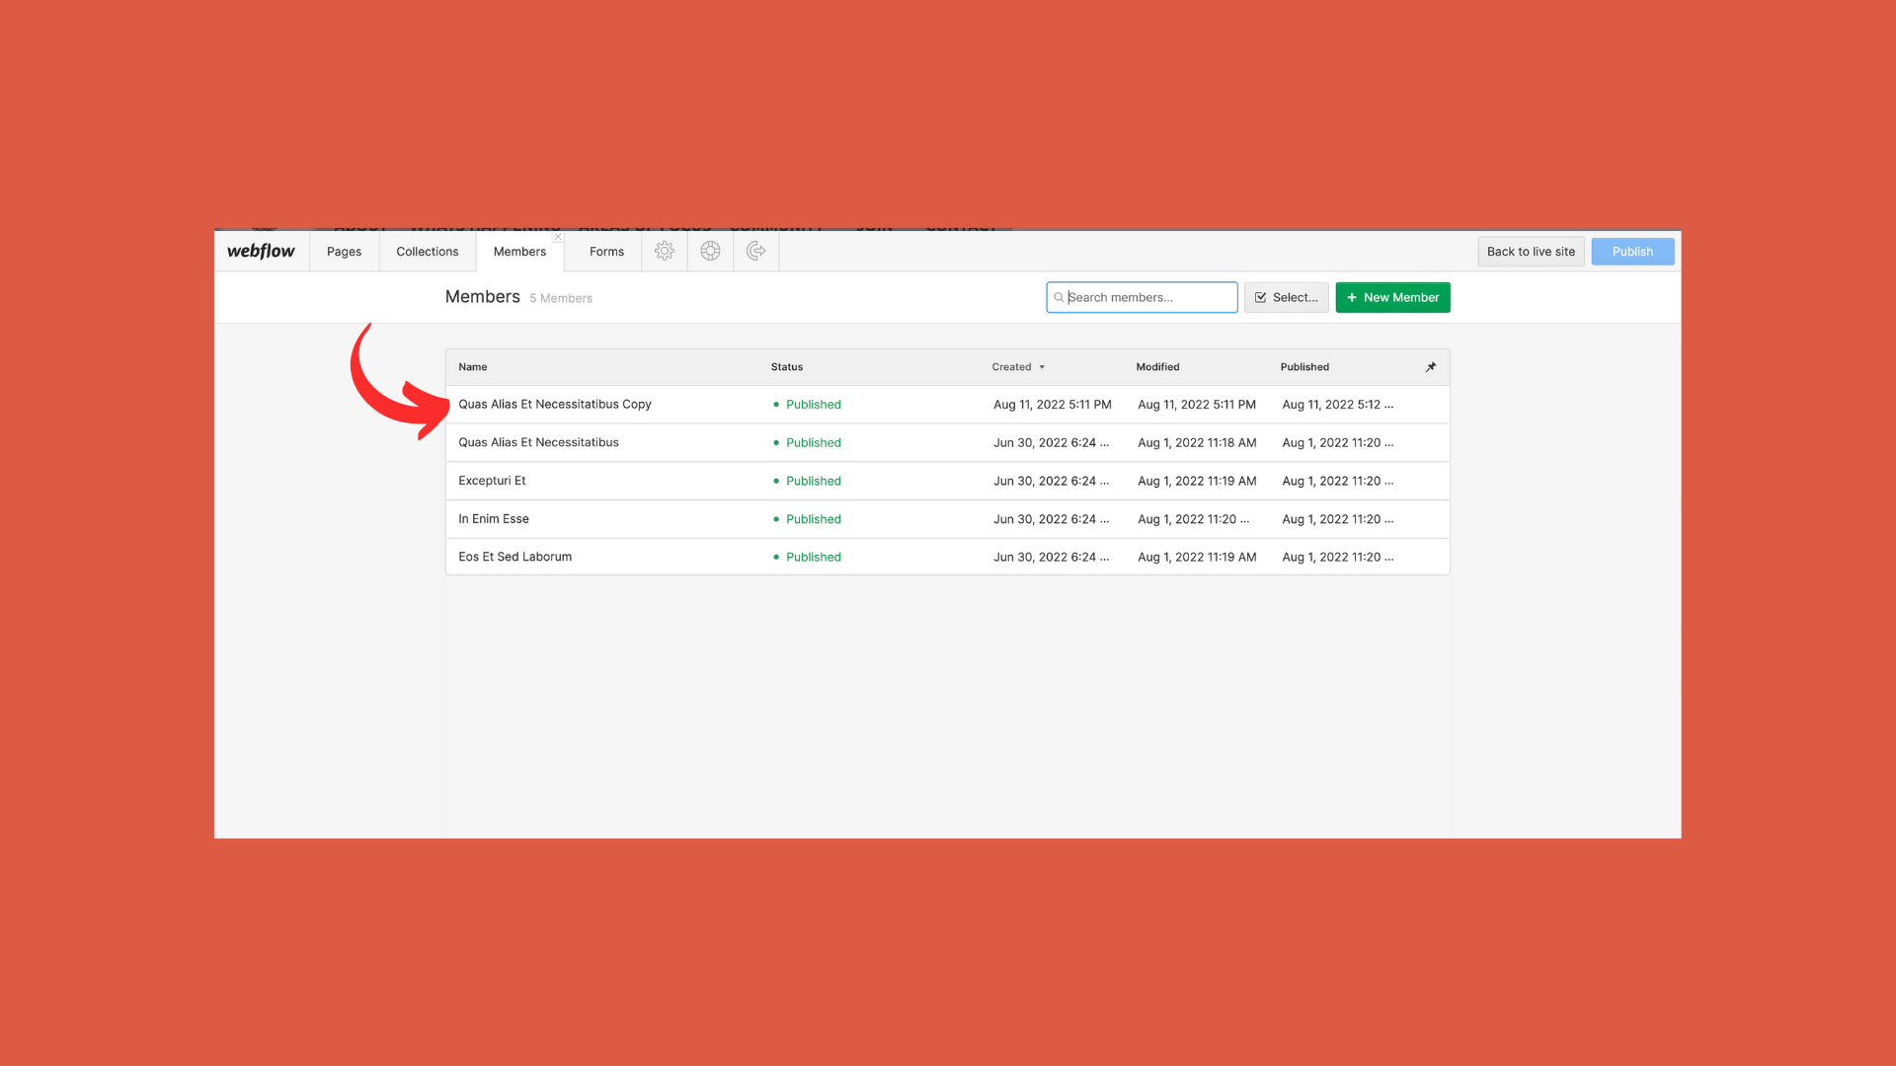Image resolution: width=1896 pixels, height=1066 pixels.
Task: Click the Publish button
Action: tap(1631, 252)
